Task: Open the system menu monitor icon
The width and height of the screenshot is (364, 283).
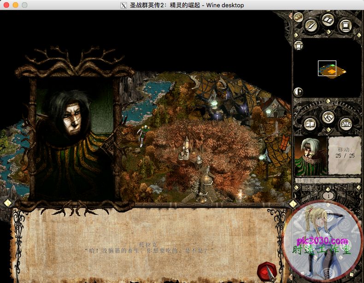Action: (x=346, y=25)
